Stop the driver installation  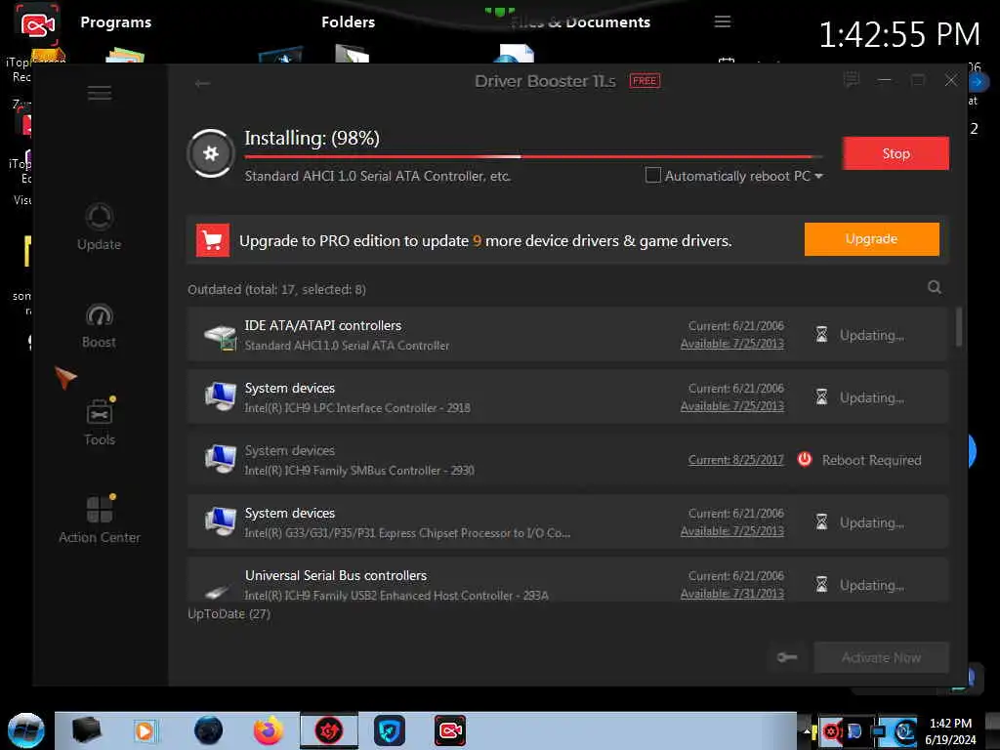point(896,153)
